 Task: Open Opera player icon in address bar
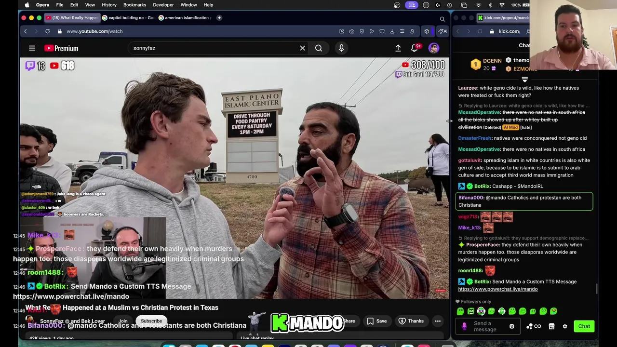click(x=372, y=31)
